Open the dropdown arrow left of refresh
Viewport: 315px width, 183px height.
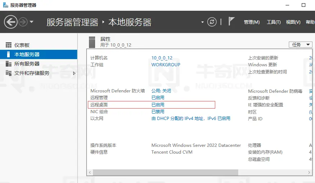coord(202,22)
